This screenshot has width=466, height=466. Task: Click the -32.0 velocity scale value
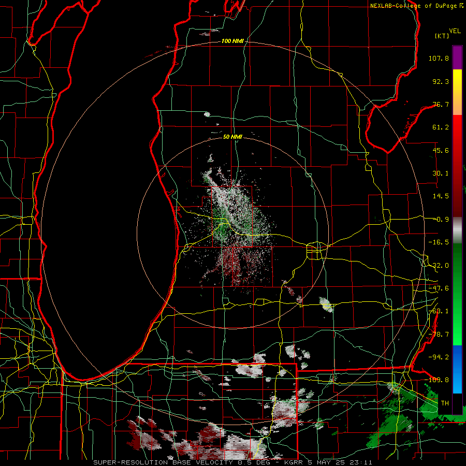point(439,266)
